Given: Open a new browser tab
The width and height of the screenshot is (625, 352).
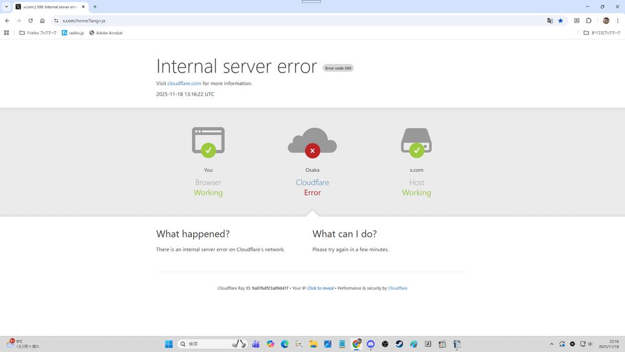Looking at the screenshot, I should click(x=95, y=7).
